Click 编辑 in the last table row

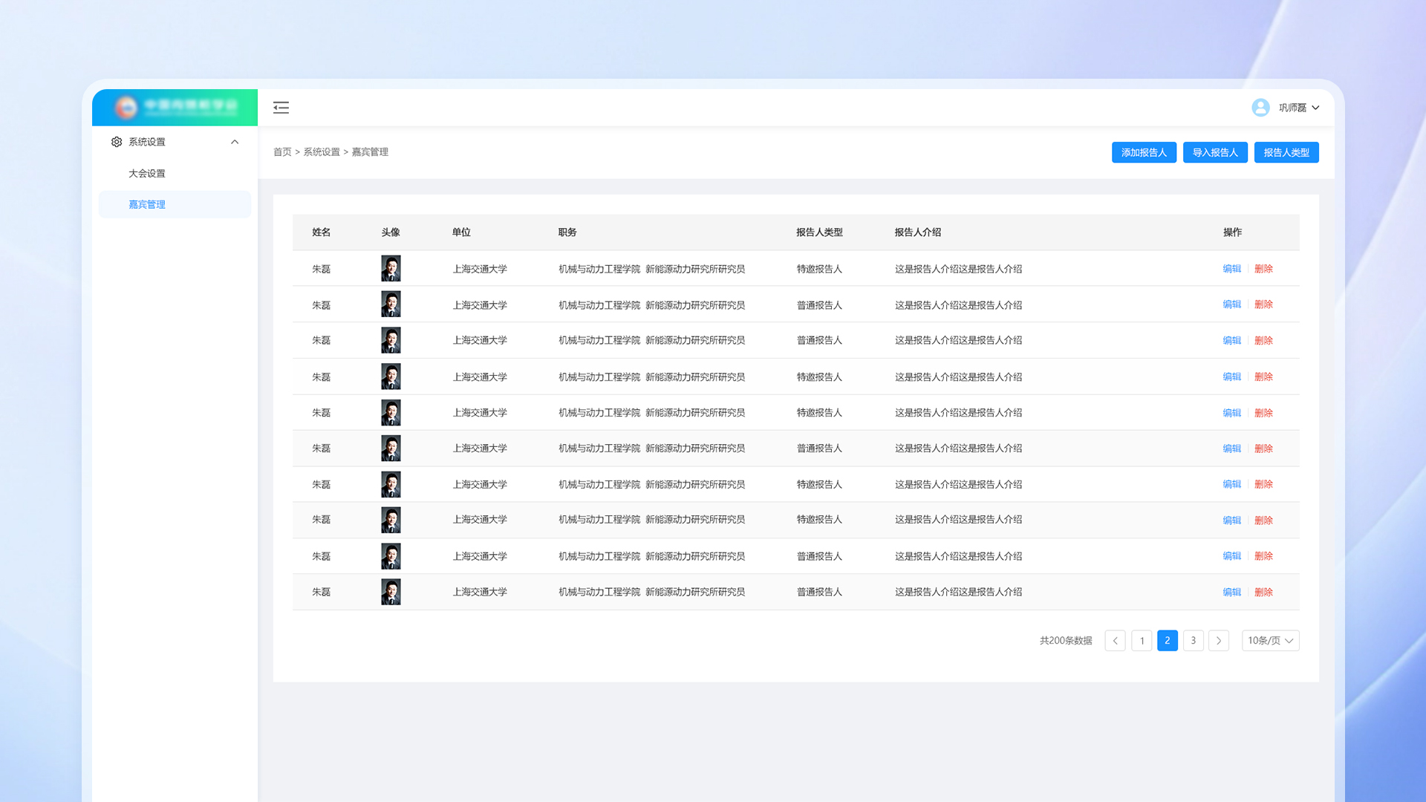(x=1232, y=592)
